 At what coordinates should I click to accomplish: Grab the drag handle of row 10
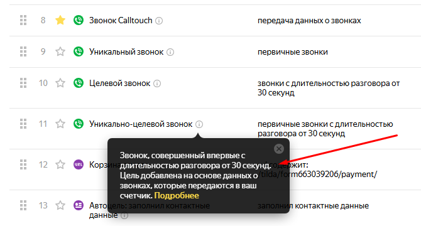pos(23,83)
